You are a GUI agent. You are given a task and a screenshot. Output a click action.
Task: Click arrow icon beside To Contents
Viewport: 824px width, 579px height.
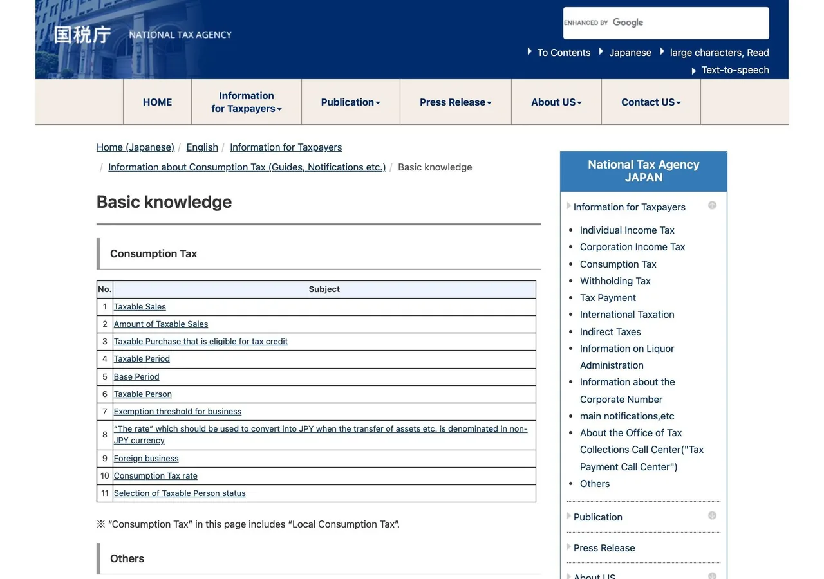click(530, 51)
